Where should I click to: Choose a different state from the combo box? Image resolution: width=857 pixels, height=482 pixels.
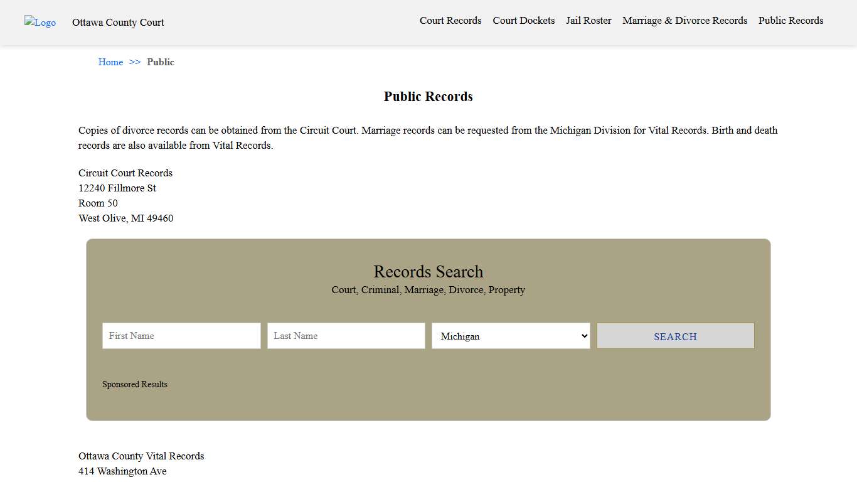click(510, 336)
